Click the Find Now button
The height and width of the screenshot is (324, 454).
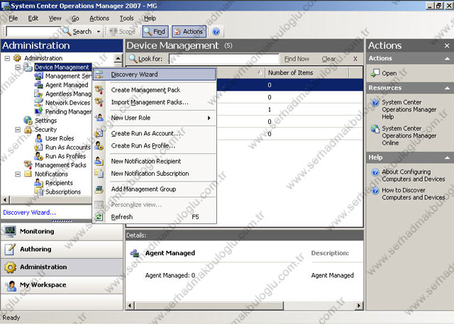297,59
